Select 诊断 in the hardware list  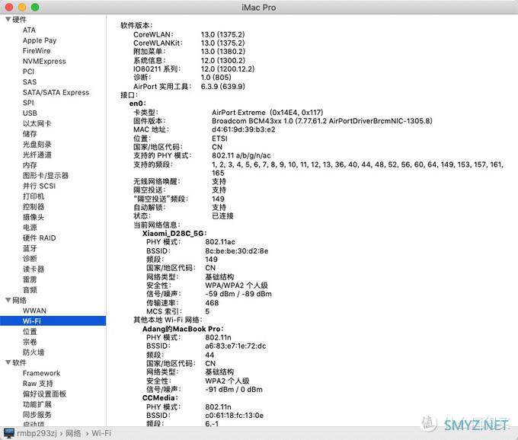(x=30, y=259)
